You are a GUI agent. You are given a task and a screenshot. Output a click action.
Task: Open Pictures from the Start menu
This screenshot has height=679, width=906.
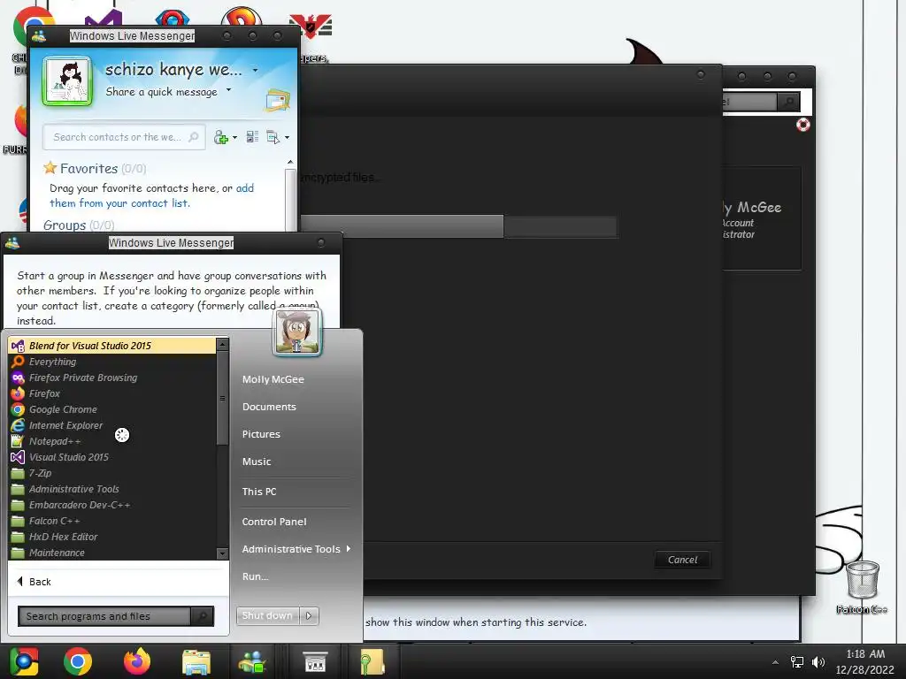[261, 434]
